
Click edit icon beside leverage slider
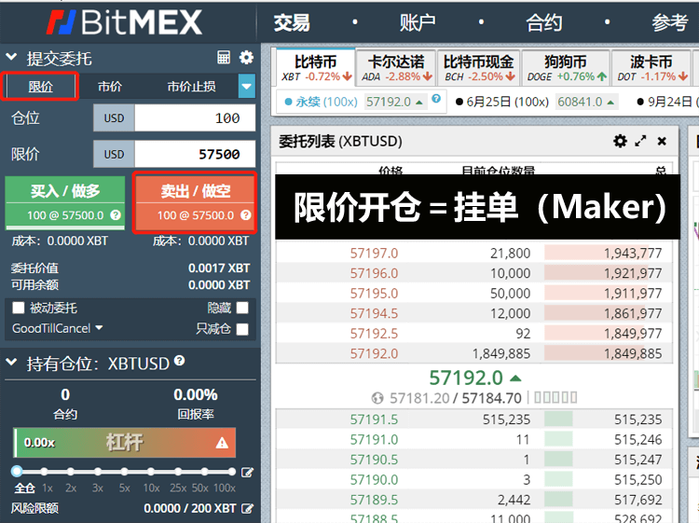[247, 473]
